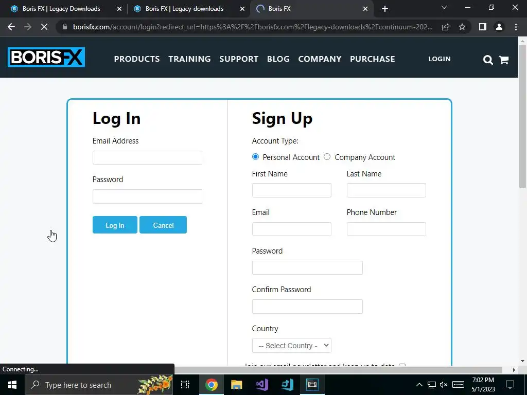Select the Company Account radio button
This screenshot has width=527, height=395.
pos(327,157)
